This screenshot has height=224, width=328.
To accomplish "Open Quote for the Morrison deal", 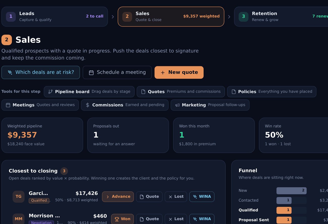I will click(149, 219).
